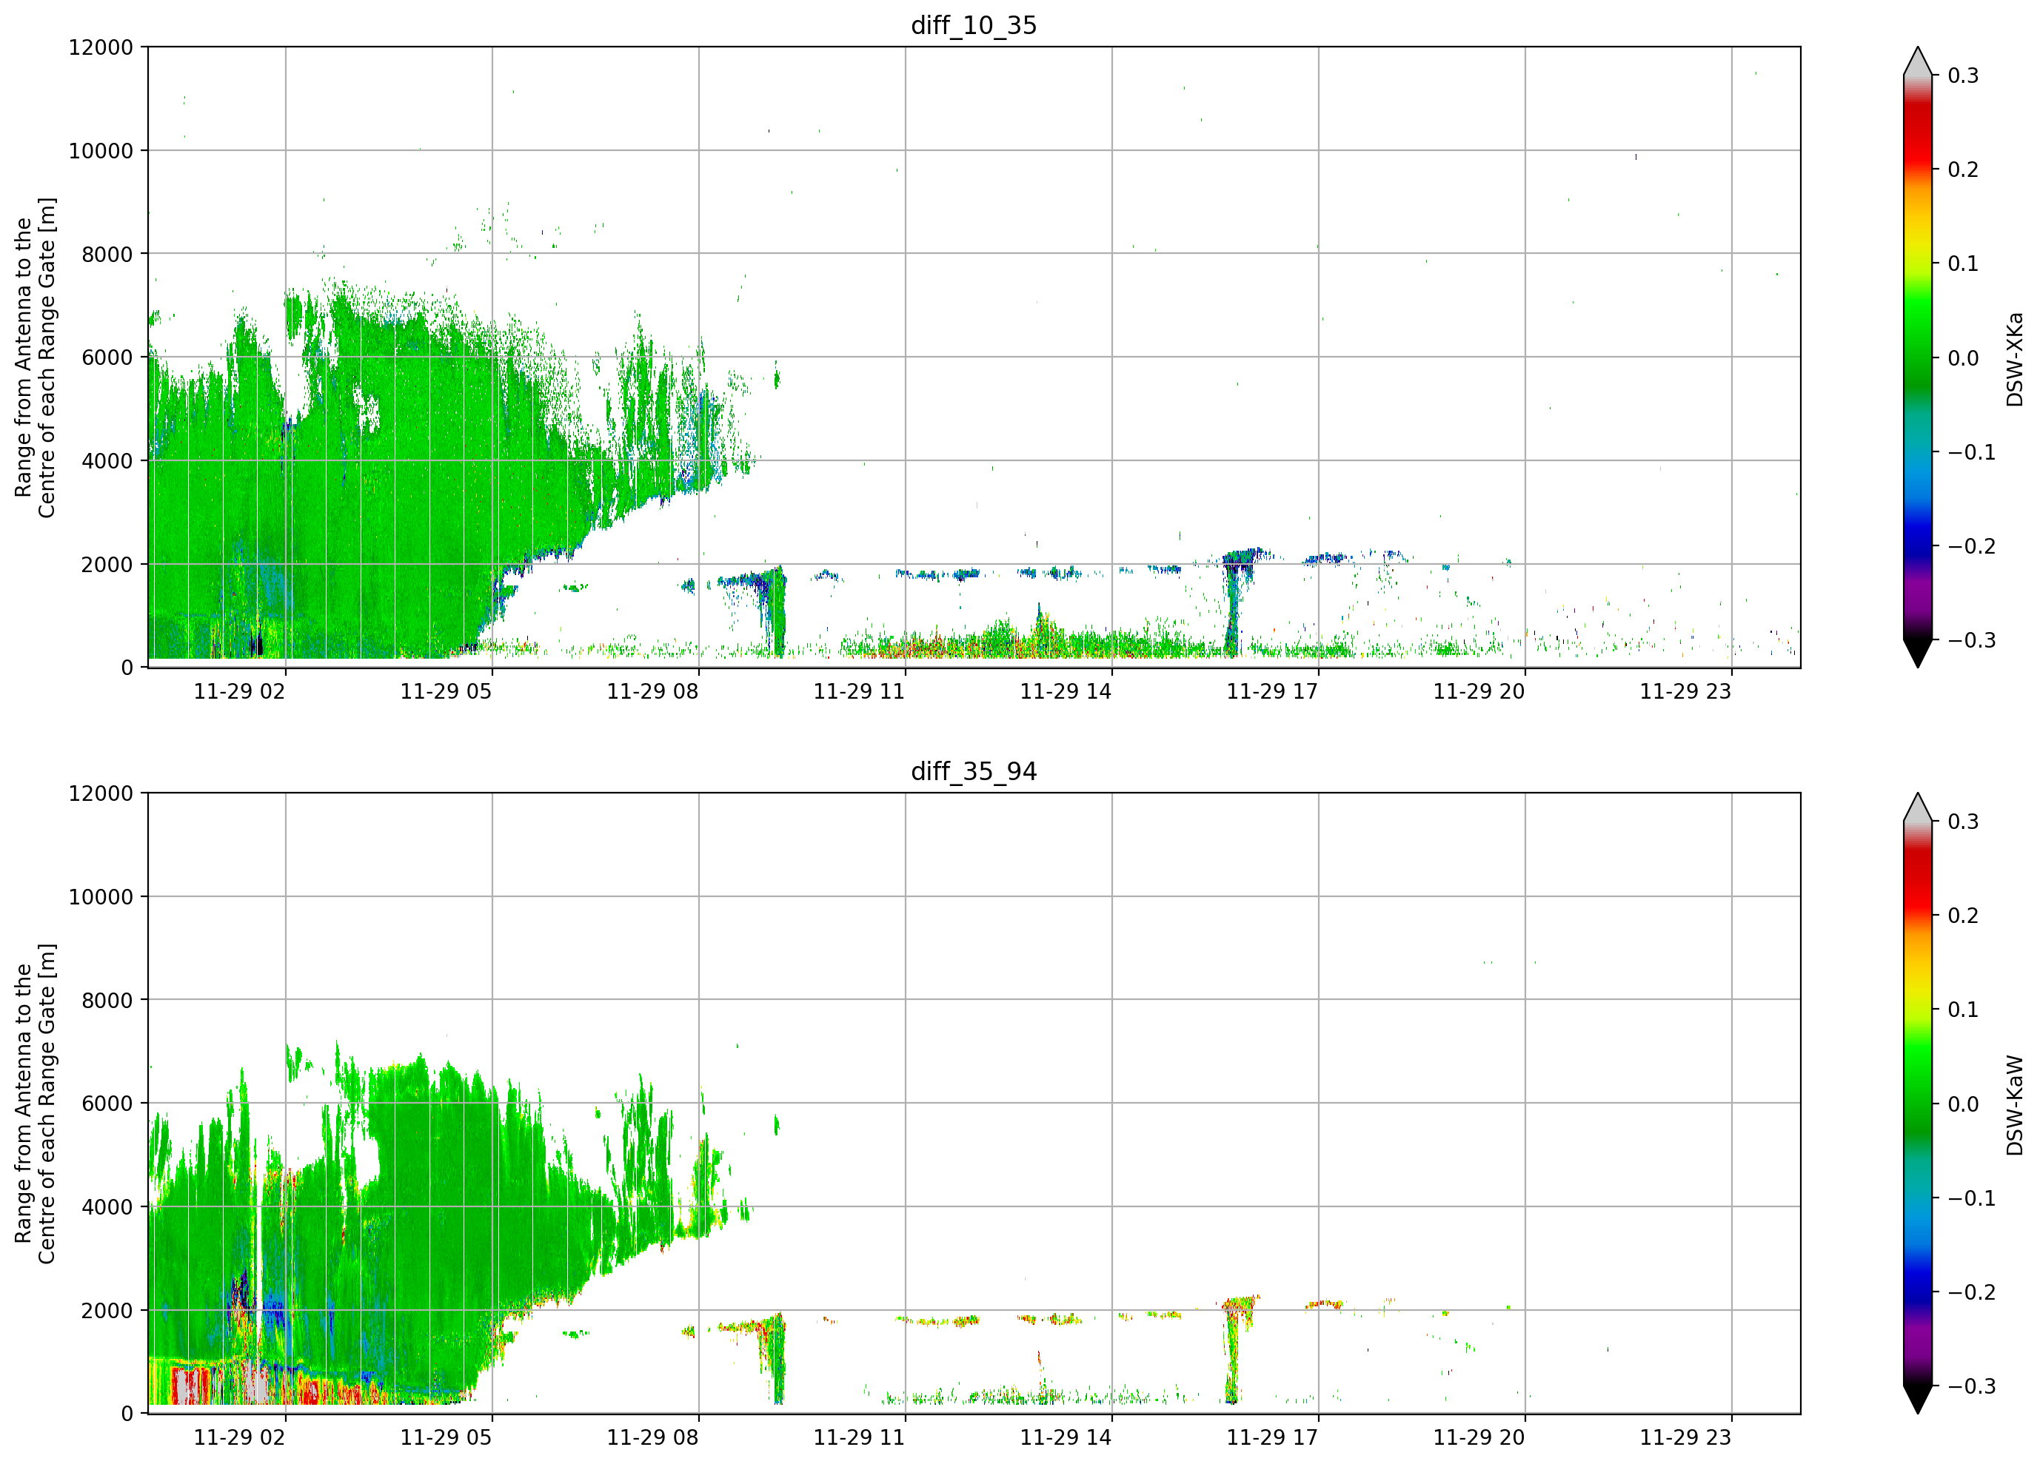This screenshot has height=1464, width=2040.
Task: Pick blue -0.2 region on top colorbar
Action: point(1918,547)
